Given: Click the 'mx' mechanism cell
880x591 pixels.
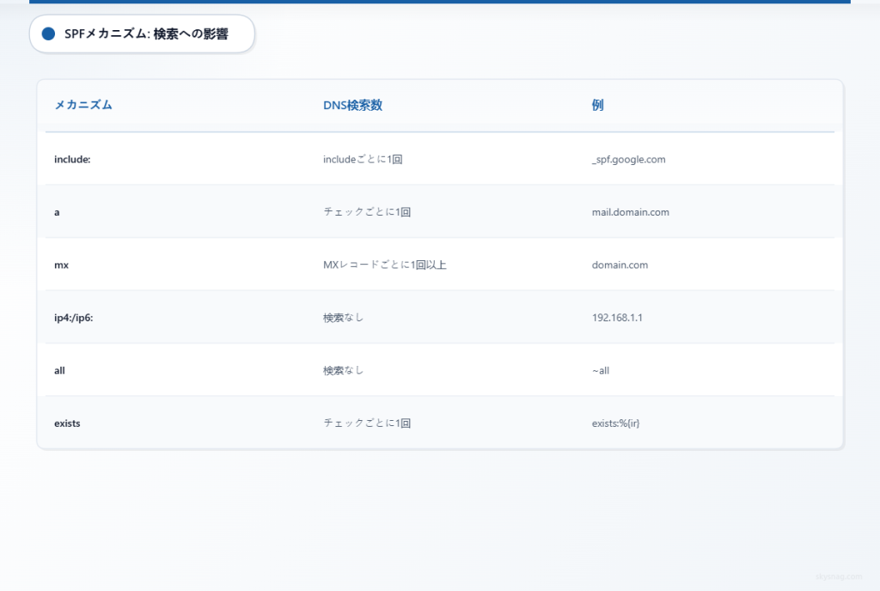Looking at the screenshot, I should [x=61, y=265].
